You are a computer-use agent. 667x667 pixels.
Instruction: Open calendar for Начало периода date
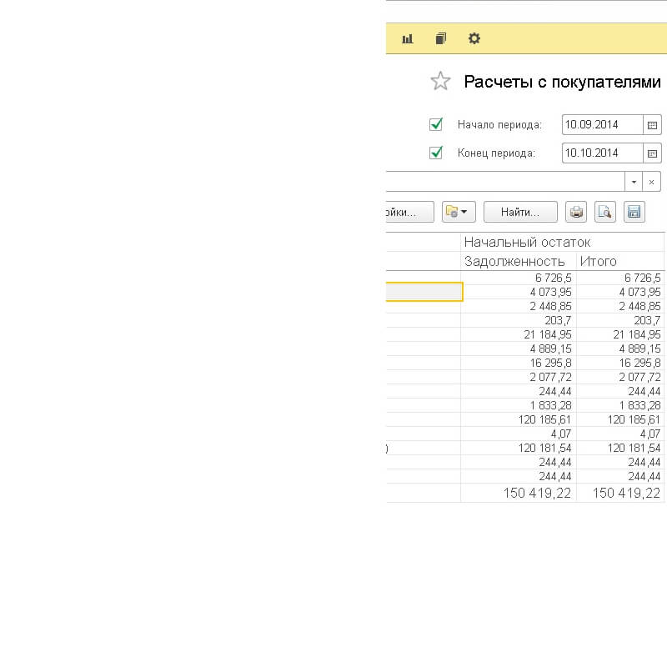(652, 125)
